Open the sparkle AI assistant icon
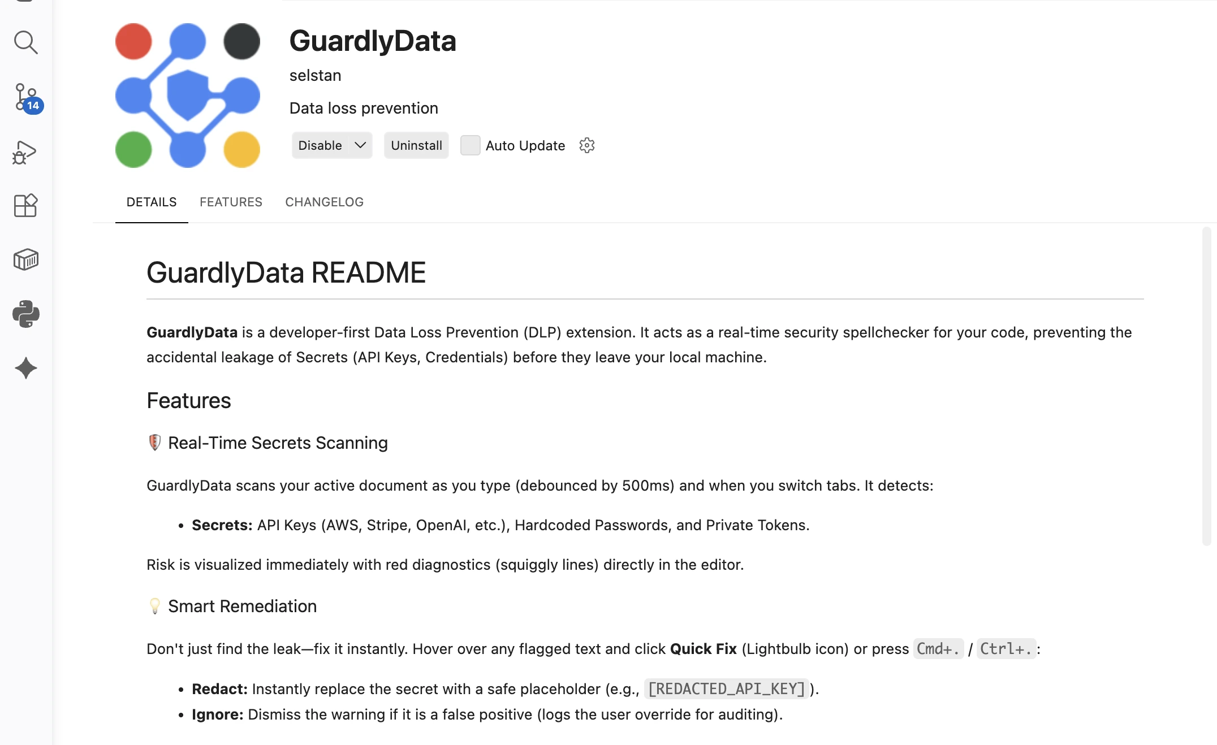Viewport: 1217px width, 745px height. click(25, 368)
